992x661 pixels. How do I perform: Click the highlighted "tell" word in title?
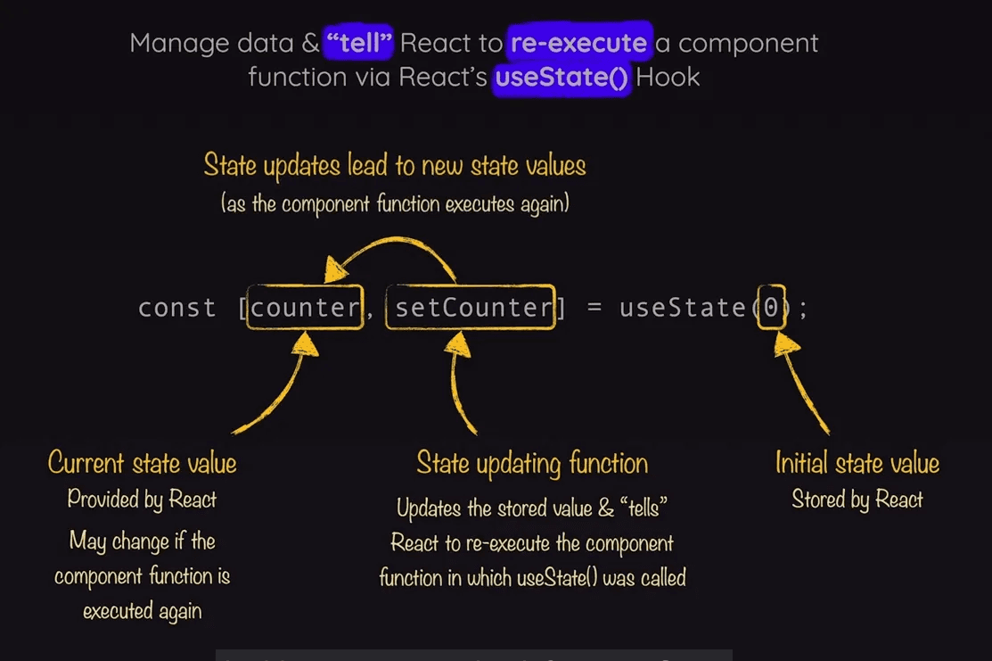point(359,43)
